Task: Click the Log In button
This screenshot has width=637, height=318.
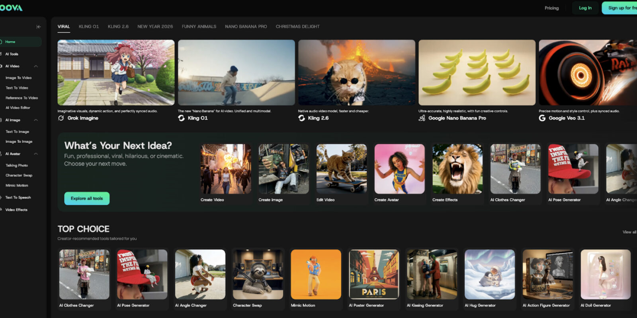Action: [585, 8]
